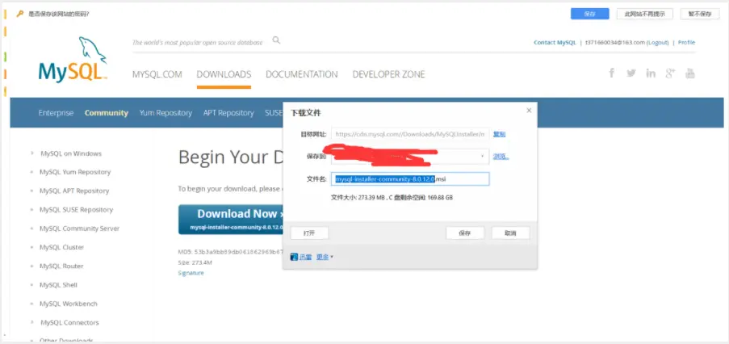Cancel the file download dialog

pos(510,233)
